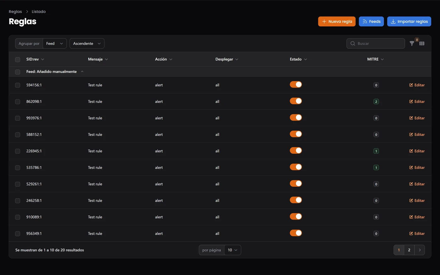This screenshot has width=440, height=275.
Task: Collapse the 'Feed: Añadido manualmente' group
Action: 82,72
